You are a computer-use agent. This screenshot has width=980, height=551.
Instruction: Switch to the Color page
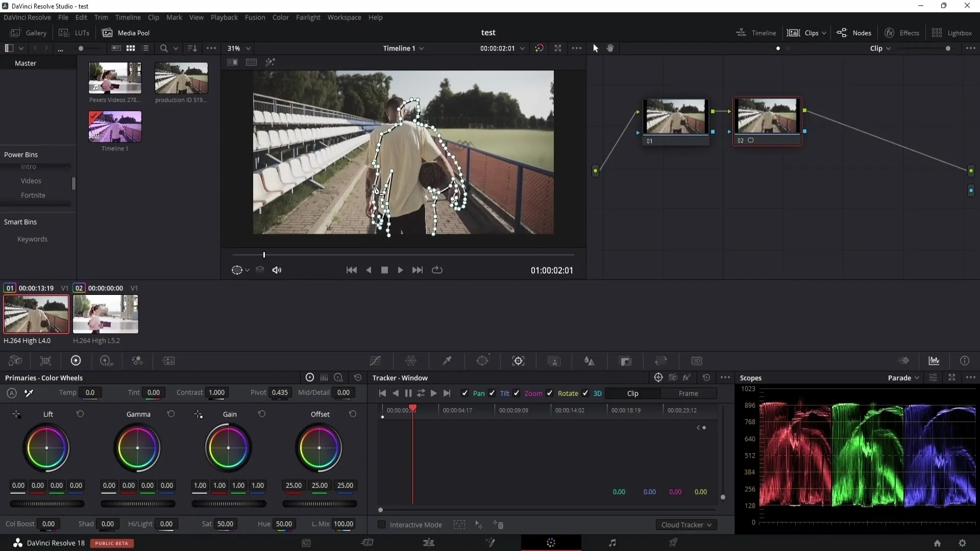551,543
